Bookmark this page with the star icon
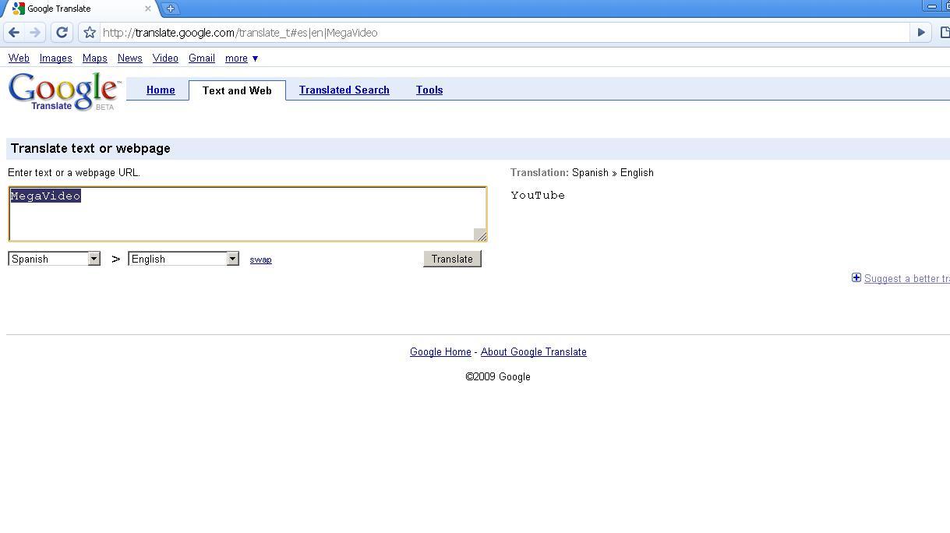 click(x=90, y=33)
